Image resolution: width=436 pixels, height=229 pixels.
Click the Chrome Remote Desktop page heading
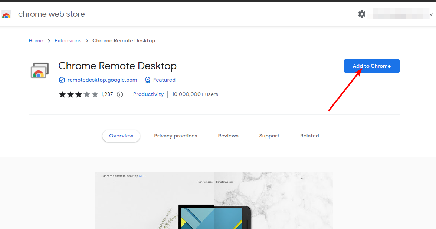(x=117, y=66)
